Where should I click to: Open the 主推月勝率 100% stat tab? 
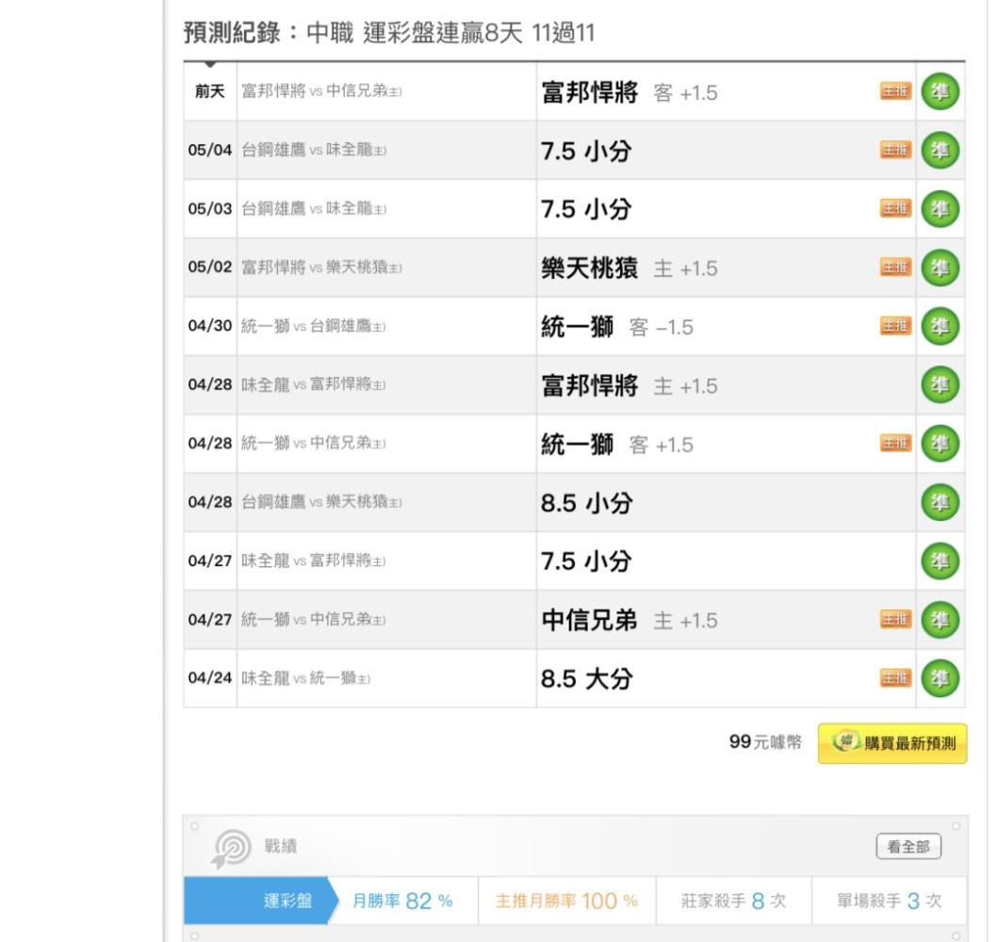[566, 901]
